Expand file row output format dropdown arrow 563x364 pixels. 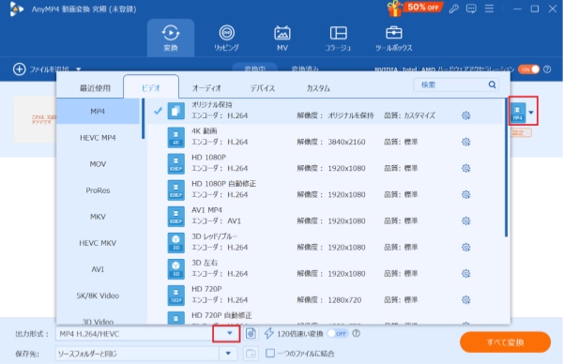(x=531, y=113)
